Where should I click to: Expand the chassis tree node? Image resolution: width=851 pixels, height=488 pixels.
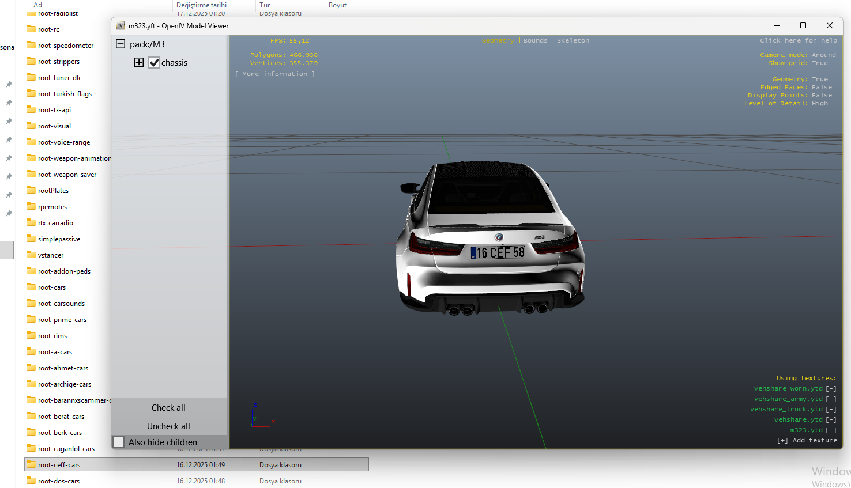pyautogui.click(x=139, y=62)
